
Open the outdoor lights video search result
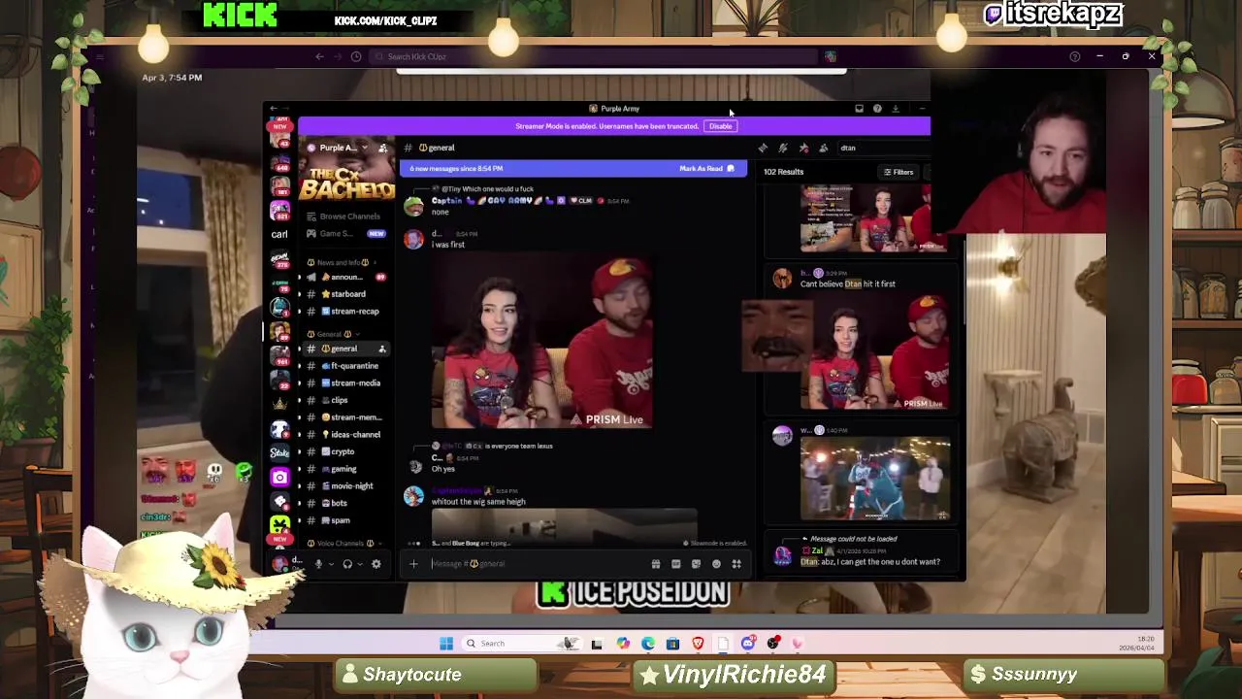pos(875,479)
